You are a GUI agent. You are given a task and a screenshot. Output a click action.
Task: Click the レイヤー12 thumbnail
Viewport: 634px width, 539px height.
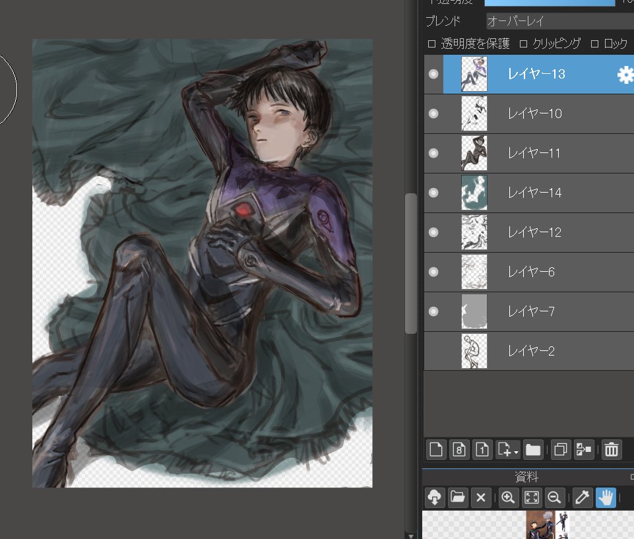[474, 232]
